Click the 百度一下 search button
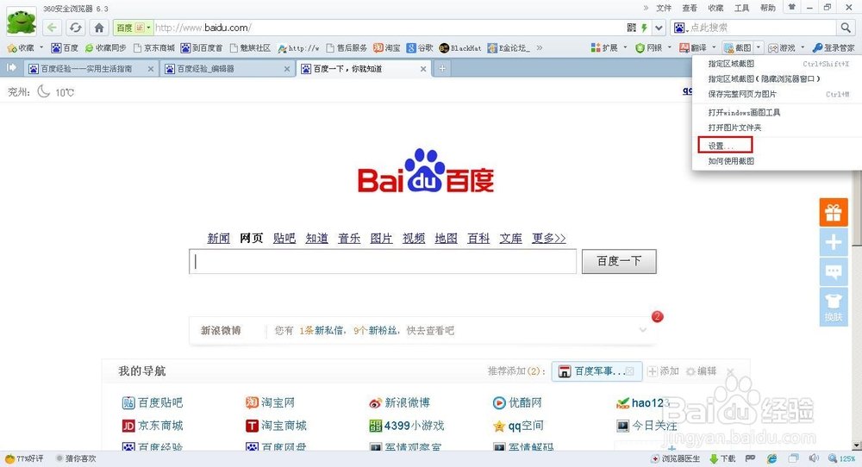 (619, 261)
